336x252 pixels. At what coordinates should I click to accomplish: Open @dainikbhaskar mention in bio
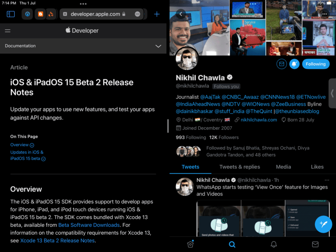pos(194,111)
